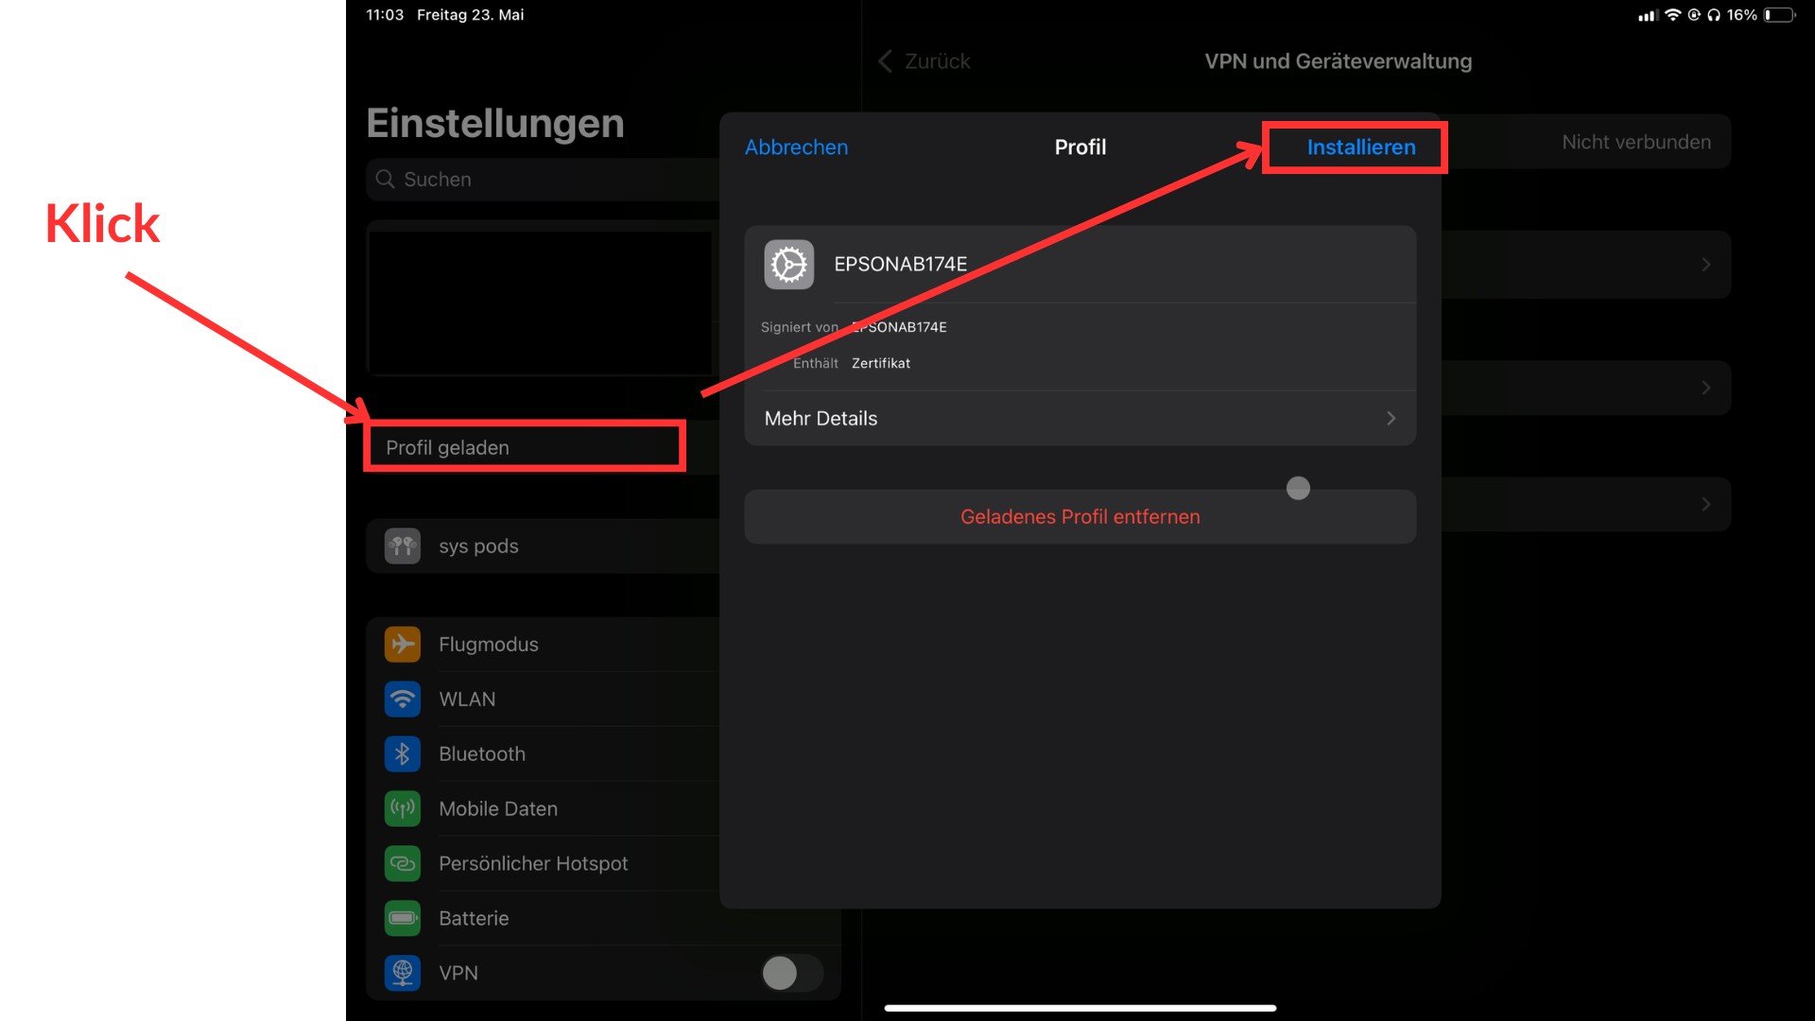Tap Zurück to go back
The height and width of the screenshot is (1021, 1815).
tap(925, 61)
